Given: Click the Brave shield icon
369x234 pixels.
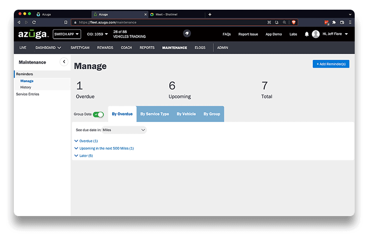Looking at the screenshot, I should pyautogui.click(x=293, y=22).
